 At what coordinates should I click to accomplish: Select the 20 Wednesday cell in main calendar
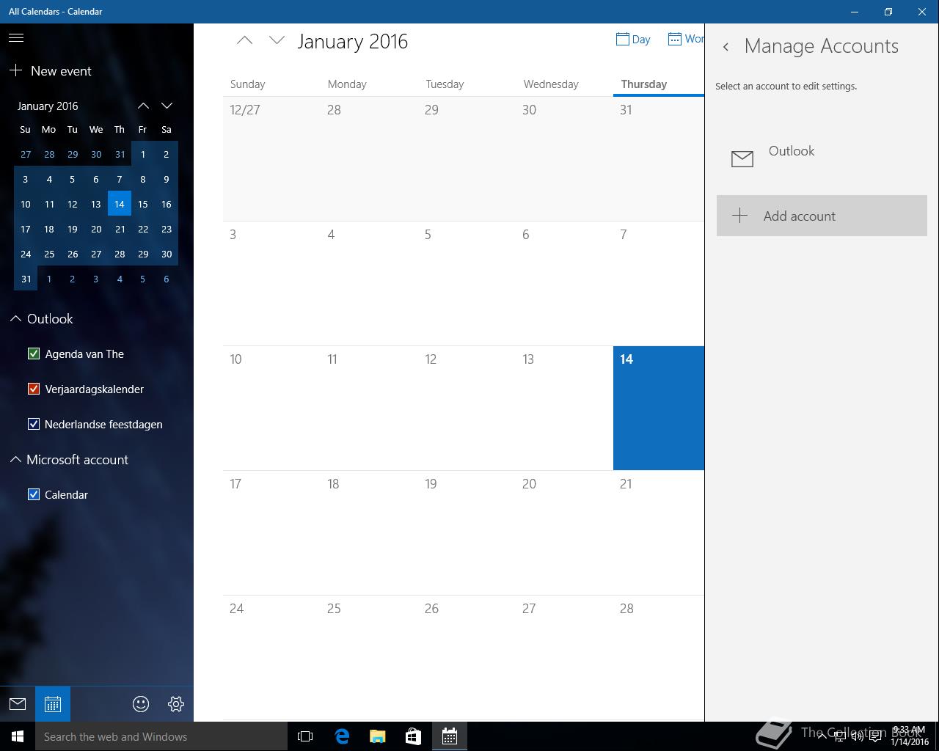(x=564, y=532)
